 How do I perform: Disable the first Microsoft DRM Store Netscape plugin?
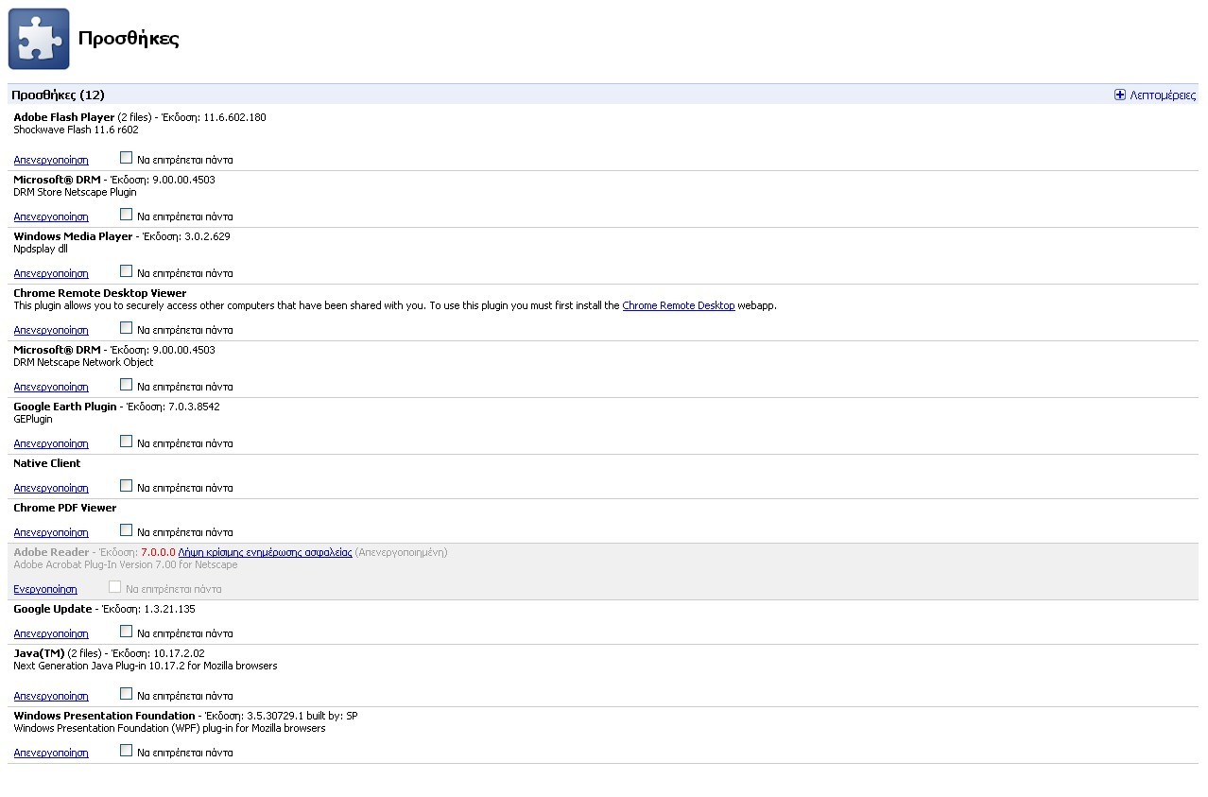pos(51,217)
